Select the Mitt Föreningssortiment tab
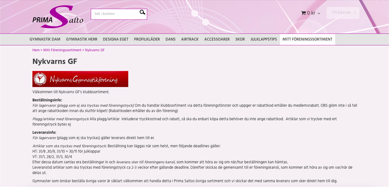The image size is (389, 187). pos(307,39)
